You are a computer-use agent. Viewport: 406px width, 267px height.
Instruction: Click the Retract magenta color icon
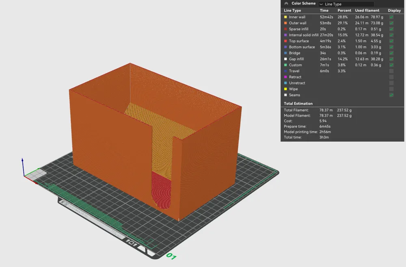tap(285, 77)
